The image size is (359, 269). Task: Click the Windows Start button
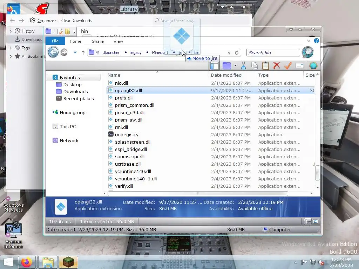pos(8,262)
